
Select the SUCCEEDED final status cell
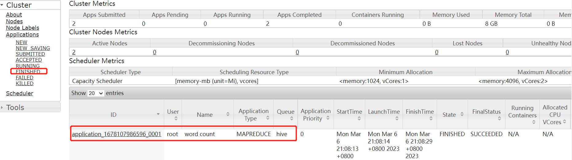(x=486, y=134)
